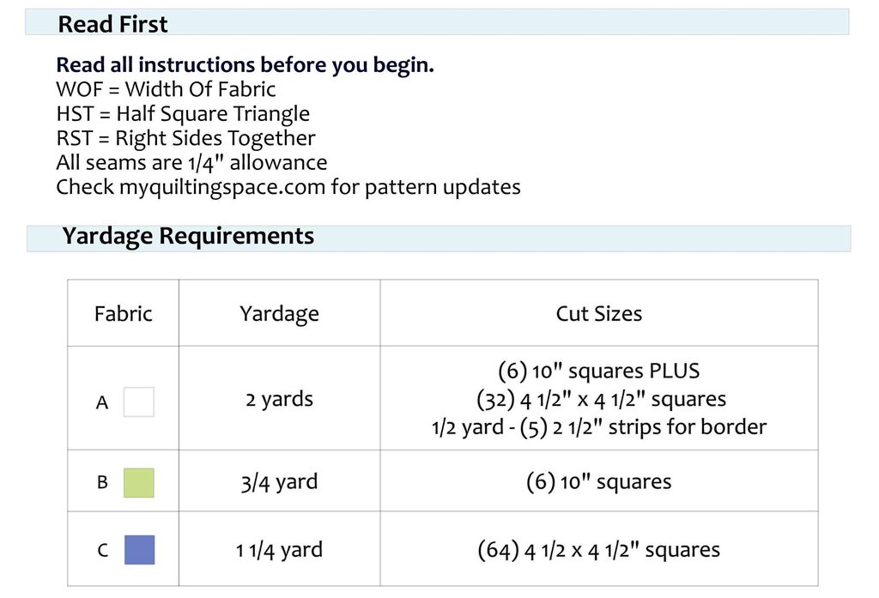Click the bold 'Read all instructions' line
Viewport: 879px width, 598px height.
(x=245, y=65)
